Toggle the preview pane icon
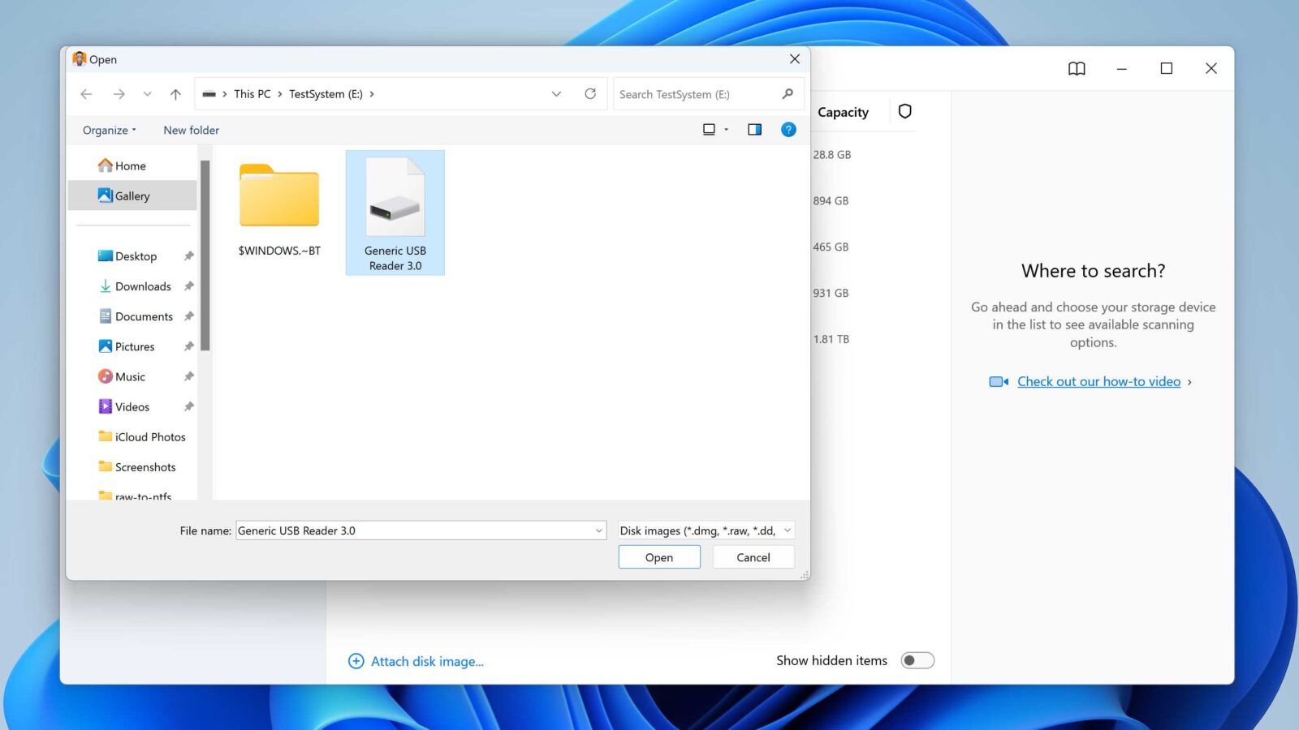 (x=754, y=130)
